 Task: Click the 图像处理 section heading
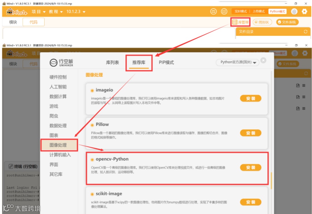(x=94, y=75)
